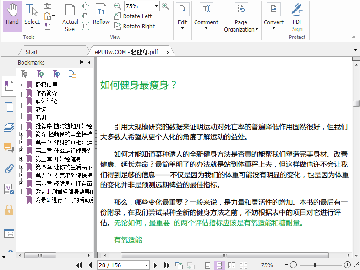Open the Attachments paperclip panel
The image size is (360, 270).
point(9,168)
